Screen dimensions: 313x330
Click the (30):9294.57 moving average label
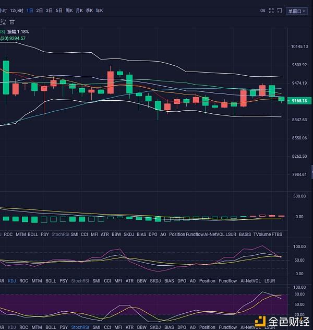(x=13, y=38)
